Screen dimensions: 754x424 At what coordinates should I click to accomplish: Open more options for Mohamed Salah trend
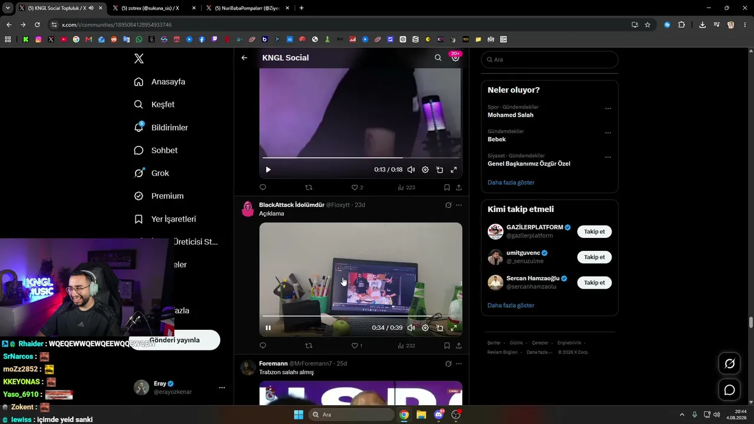[x=608, y=108]
